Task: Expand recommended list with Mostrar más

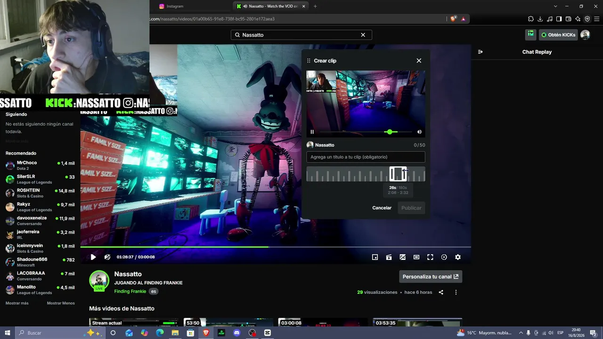Action: point(17,303)
